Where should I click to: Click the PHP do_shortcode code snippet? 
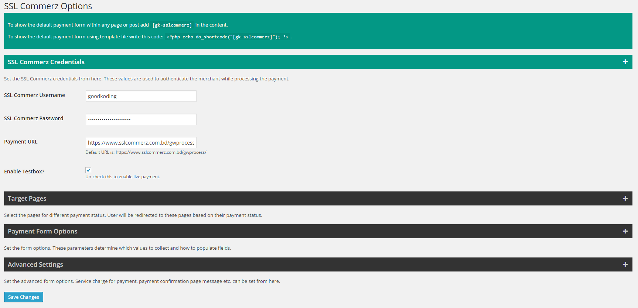click(x=227, y=37)
